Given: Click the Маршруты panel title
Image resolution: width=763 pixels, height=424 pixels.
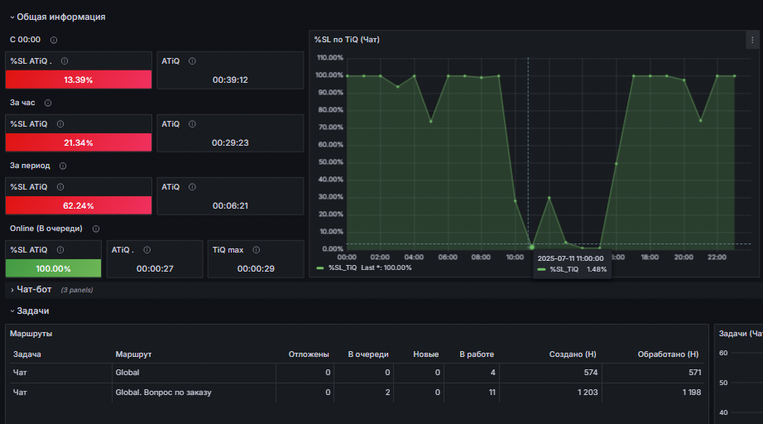Looking at the screenshot, I should [x=31, y=334].
